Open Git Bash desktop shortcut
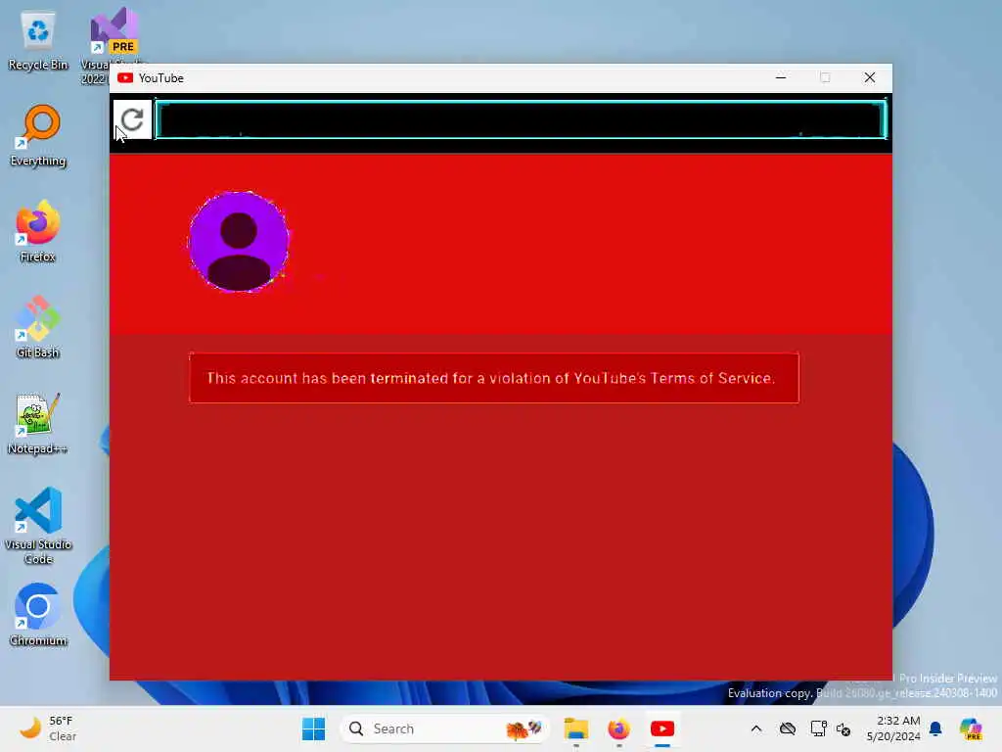 pos(38,327)
